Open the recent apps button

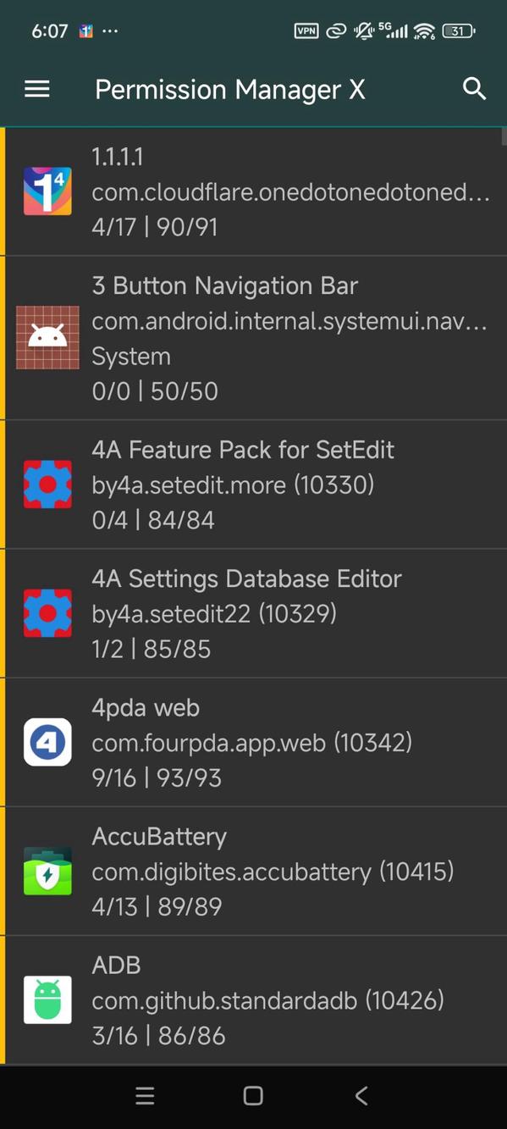[x=145, y=1095]
